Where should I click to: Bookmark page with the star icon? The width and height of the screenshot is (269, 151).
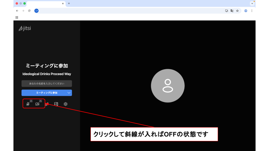(237, 11)
